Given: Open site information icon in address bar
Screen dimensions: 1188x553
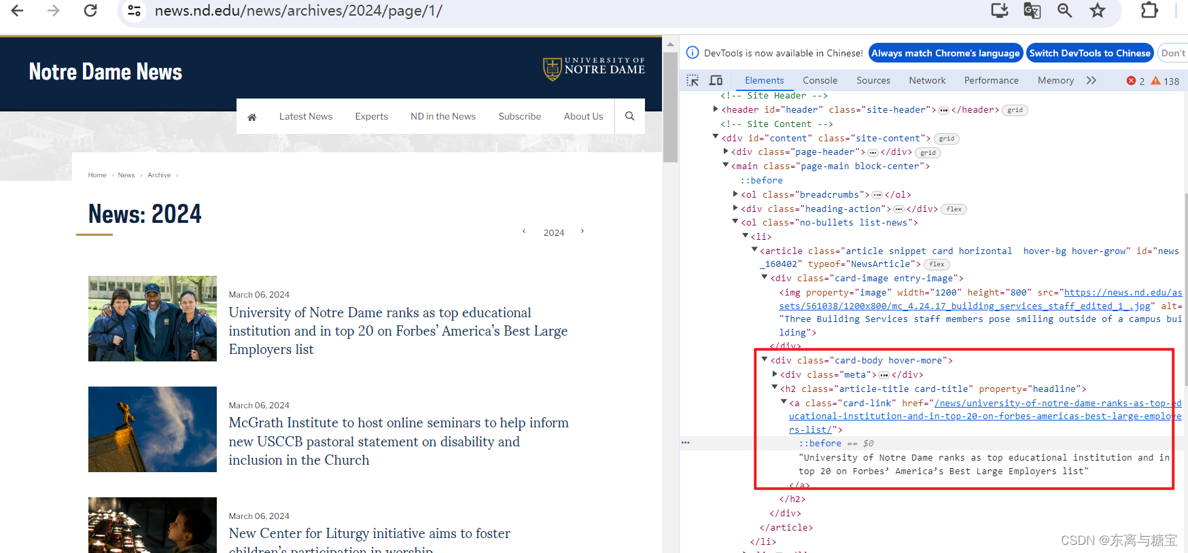Looking at the screenshot, I should pyautogui.click(x=135, y=10).
